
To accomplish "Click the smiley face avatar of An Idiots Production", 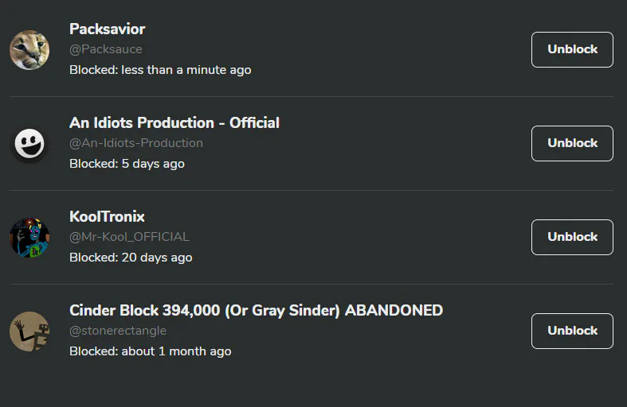I will 29,144.
